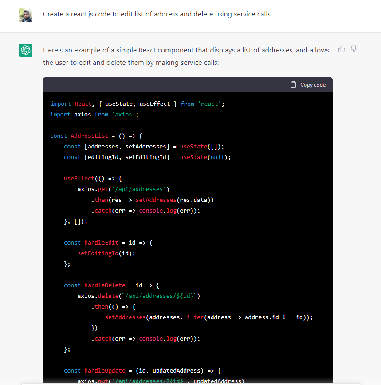Click the clipboard icon in code header

(293, 85)
